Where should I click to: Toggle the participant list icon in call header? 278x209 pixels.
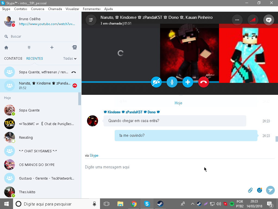[91, 20]
